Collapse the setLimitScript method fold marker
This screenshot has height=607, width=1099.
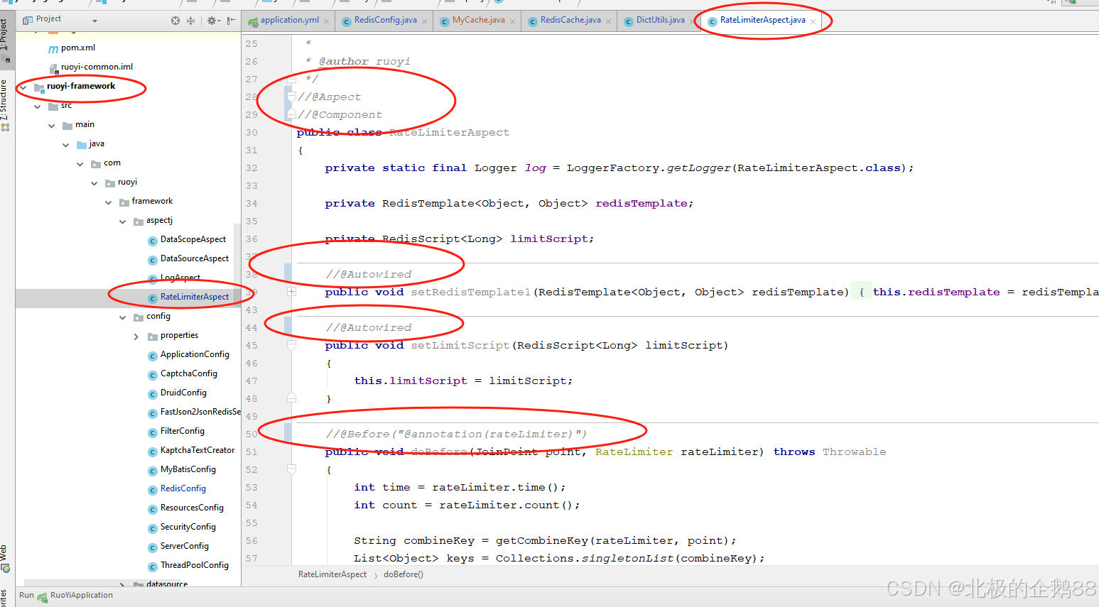coord(291,345)
